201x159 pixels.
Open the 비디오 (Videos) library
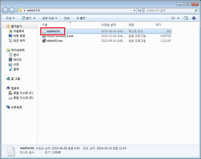click(17, 60)
